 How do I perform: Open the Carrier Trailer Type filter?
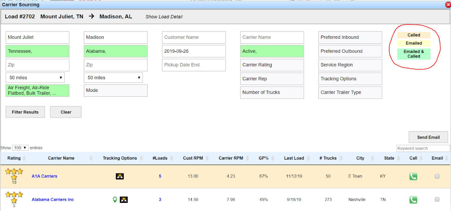tap(350, 92)
